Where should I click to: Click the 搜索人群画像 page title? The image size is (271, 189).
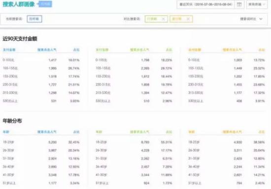[x=19, y=4]
